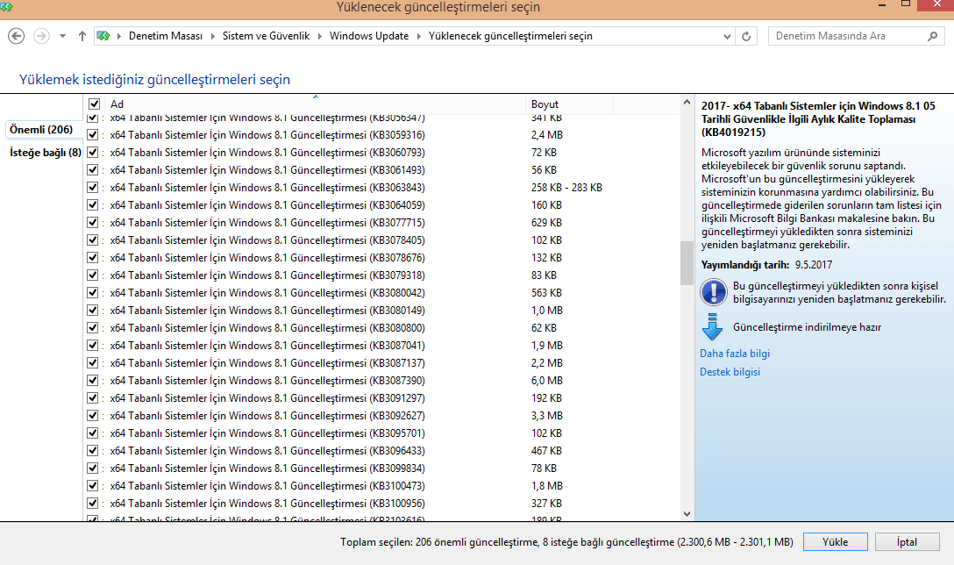Select the KB3095701 update row text
The width and height of the screenshot is (954, 565).
click(267, 433)
